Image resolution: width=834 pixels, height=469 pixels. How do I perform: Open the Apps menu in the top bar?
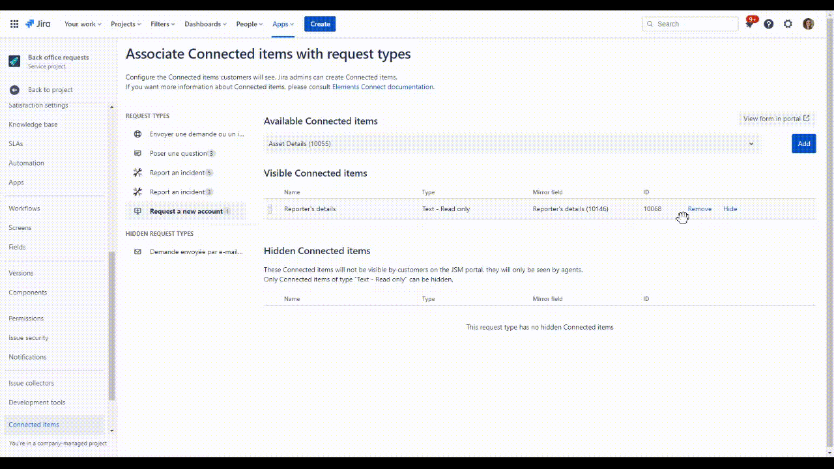click(283, 24)
